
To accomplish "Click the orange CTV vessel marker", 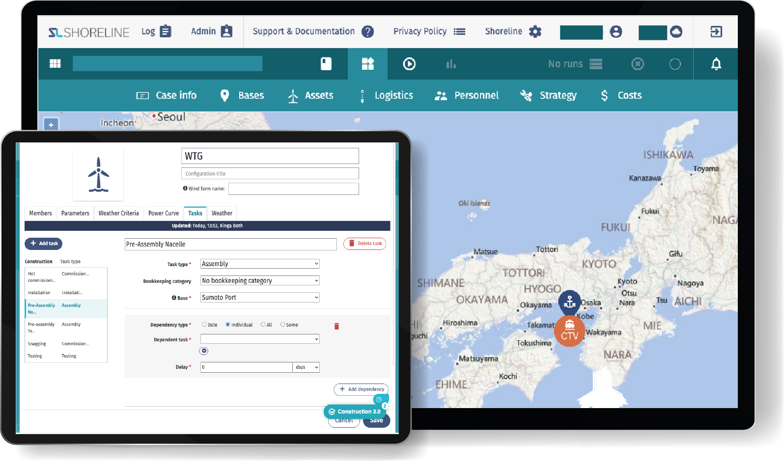I will 569,331.
